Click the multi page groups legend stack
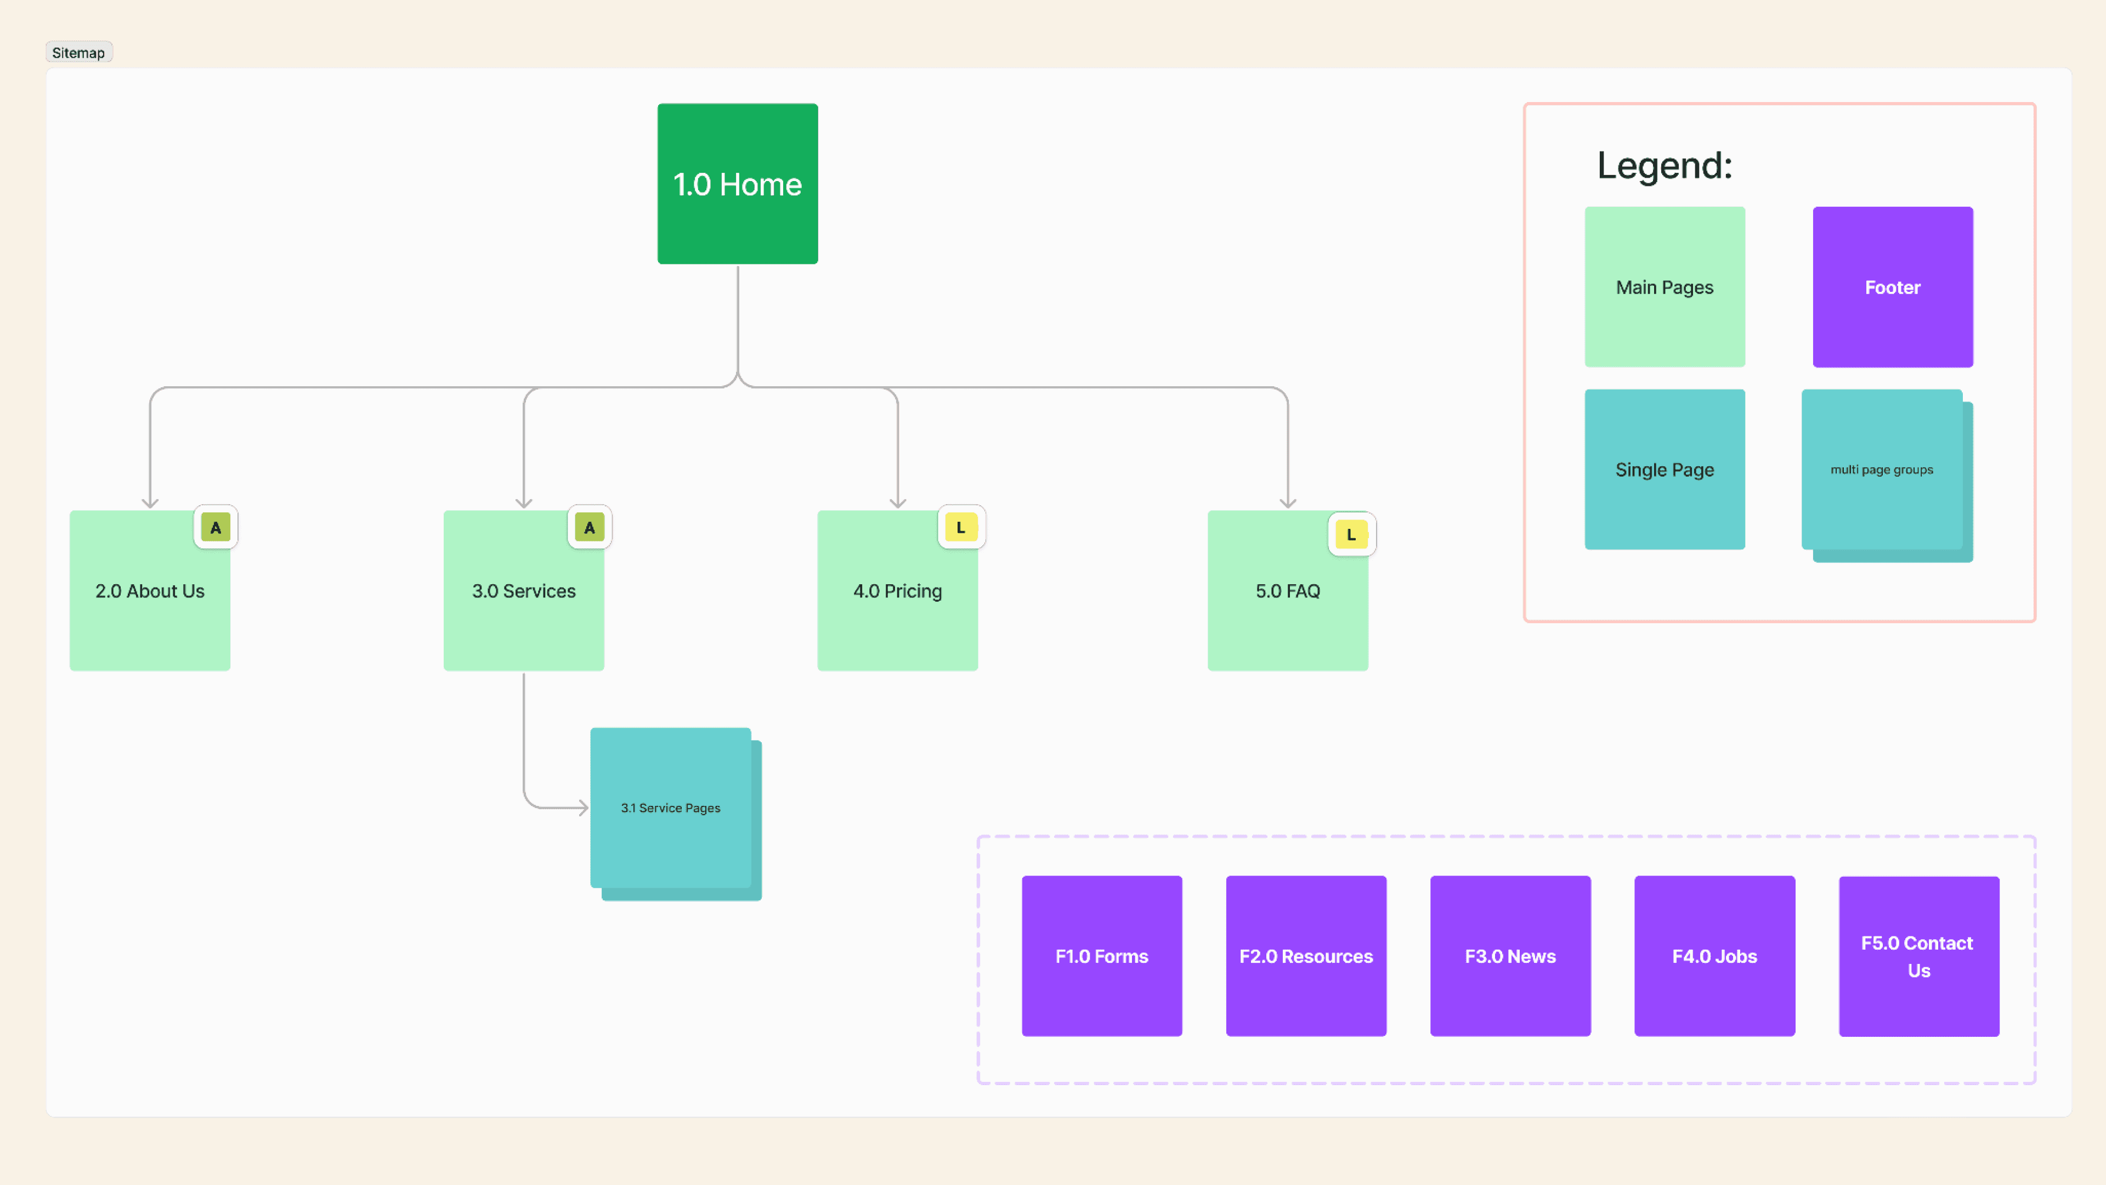Viewport: 2106px width, 1185px height. tap(1881, 470)
